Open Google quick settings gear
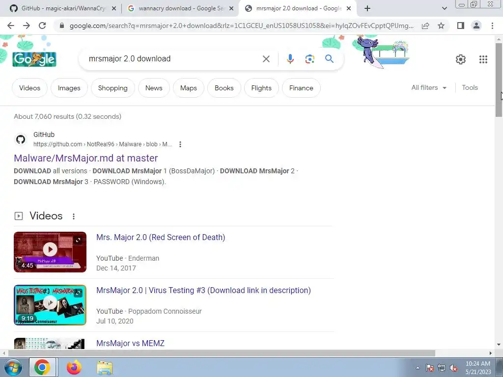This screenshot has height=377, width=503. [461, 59]
